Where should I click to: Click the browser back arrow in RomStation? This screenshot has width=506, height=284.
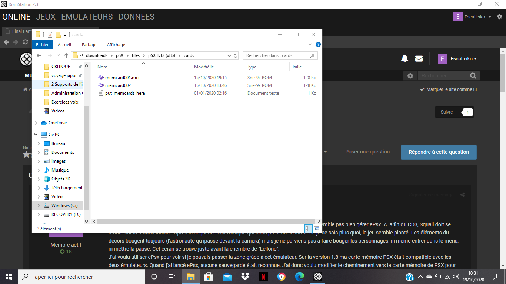[x=6, y=42]
